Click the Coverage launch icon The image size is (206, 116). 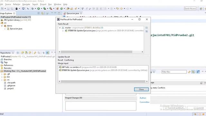pos(45,9)
